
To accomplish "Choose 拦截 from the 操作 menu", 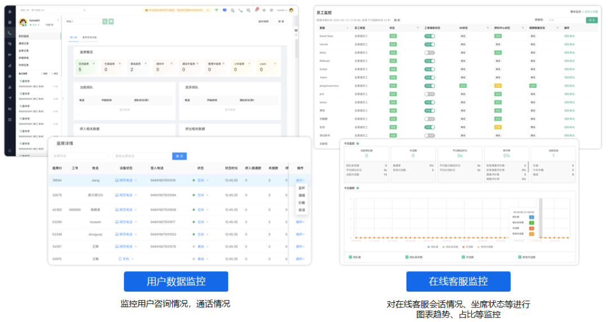I will coord(302,203).
